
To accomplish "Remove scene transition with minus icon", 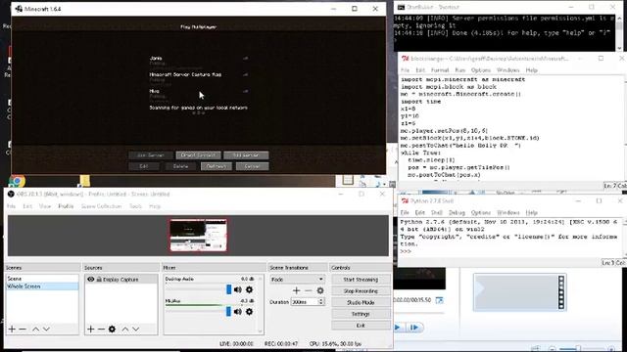I will [309, 290].
